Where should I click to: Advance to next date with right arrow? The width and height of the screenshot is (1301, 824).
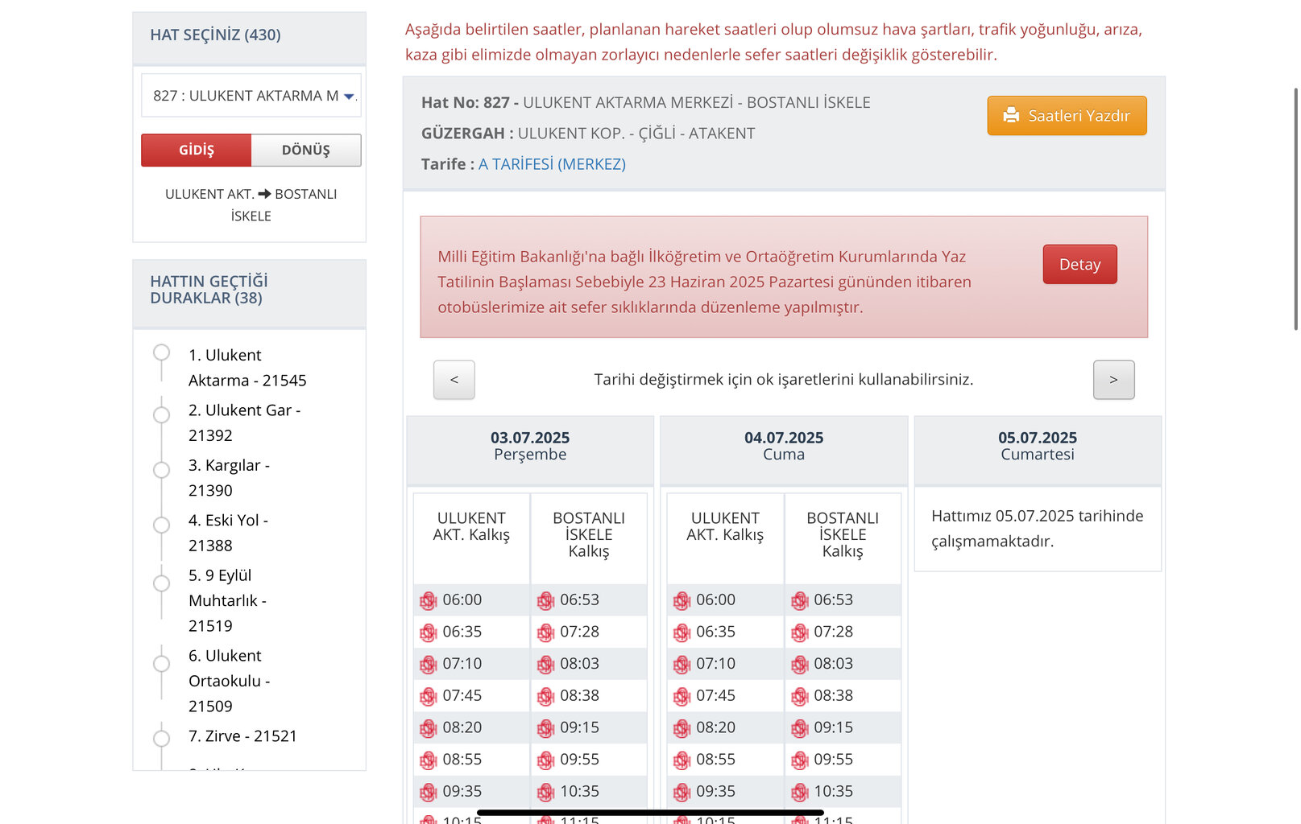[1113, 380]
